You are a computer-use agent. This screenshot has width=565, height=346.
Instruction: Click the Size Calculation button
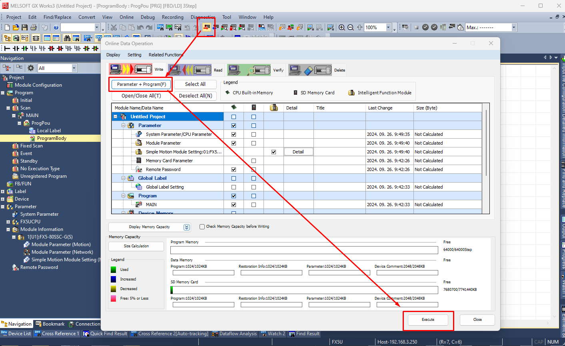click(x=136, y=246)
